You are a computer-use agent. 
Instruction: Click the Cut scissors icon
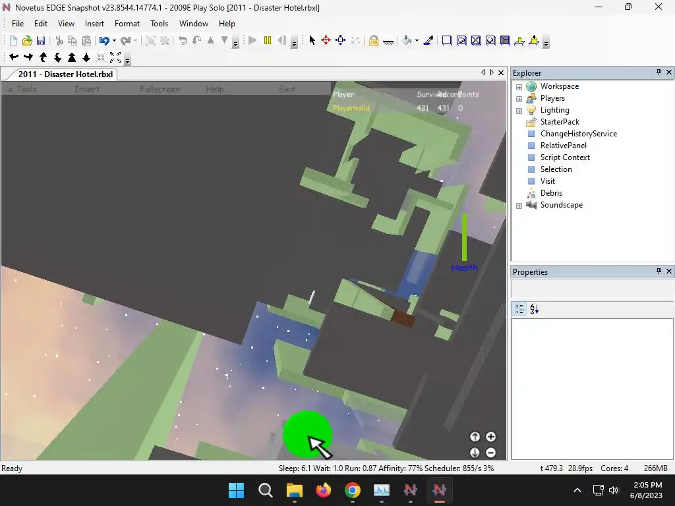coord(59,40)
